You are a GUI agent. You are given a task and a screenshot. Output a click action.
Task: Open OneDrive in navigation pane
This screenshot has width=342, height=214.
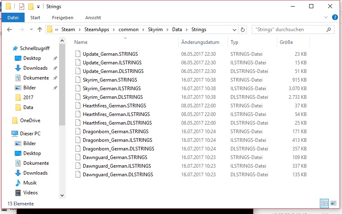pyautogui.click(x=30, y=121)
